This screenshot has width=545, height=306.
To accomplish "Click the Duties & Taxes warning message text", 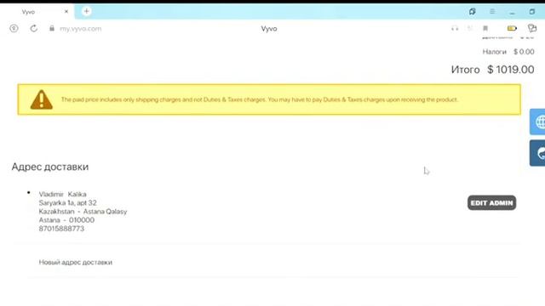I will (x=259, y=99).
